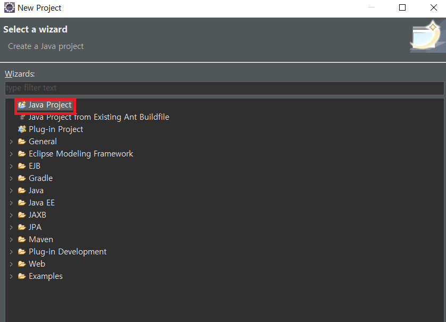Select the 'Gradle' label
The width and height of the screenshot is (446, 322).
pyautogui.click(x=40, y=178)
